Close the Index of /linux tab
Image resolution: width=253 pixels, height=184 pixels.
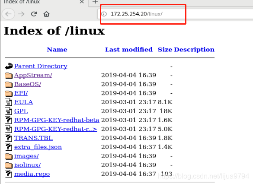(x=82, y=2)
